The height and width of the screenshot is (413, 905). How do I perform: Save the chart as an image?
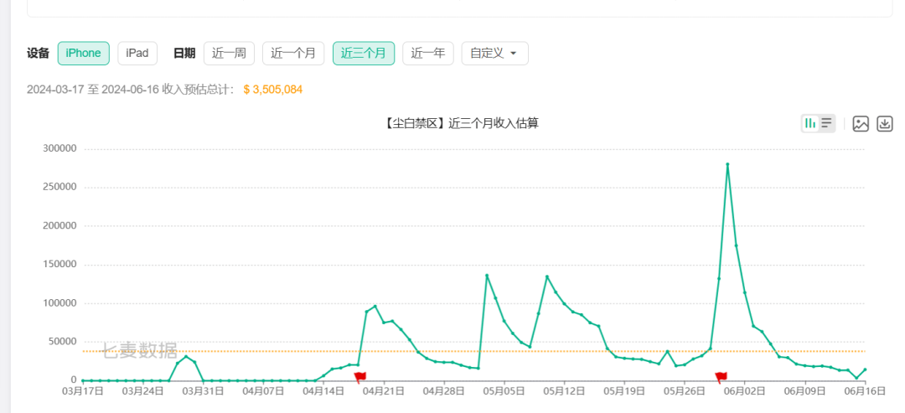(861, 123)
